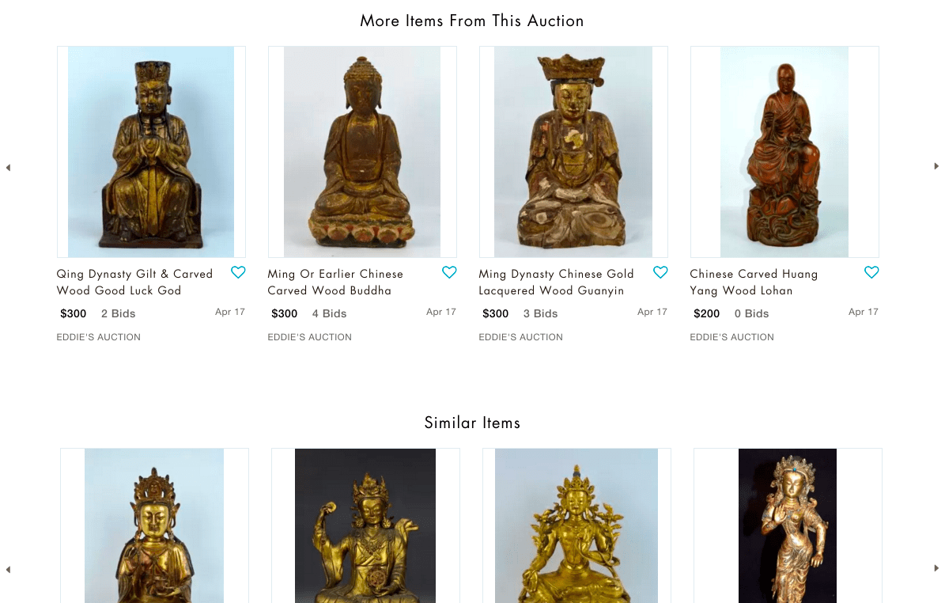Viewport: 945px width, 603px height.
Task: Advance the Similar Items carousel right
Action: click(x=936, y=568)
